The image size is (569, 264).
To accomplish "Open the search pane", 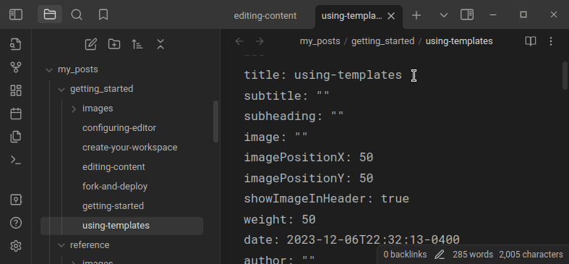I will [77, 15].
